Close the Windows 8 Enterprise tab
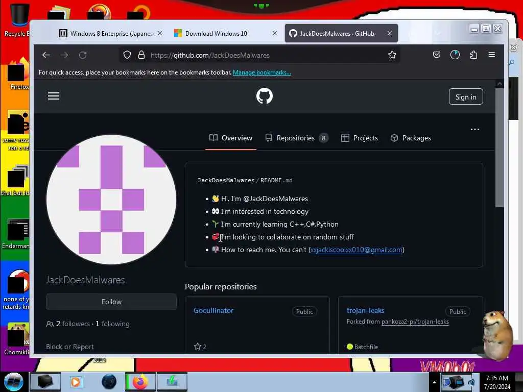This screenshot has height=392, width=523. click(160, 33)
